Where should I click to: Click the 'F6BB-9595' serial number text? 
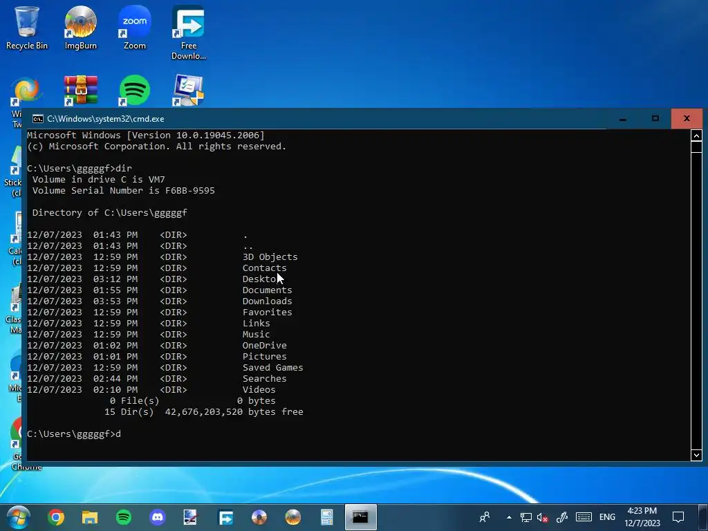[x=190, y=191]
